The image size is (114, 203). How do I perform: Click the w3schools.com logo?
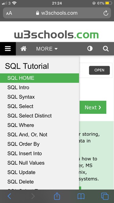56,35
